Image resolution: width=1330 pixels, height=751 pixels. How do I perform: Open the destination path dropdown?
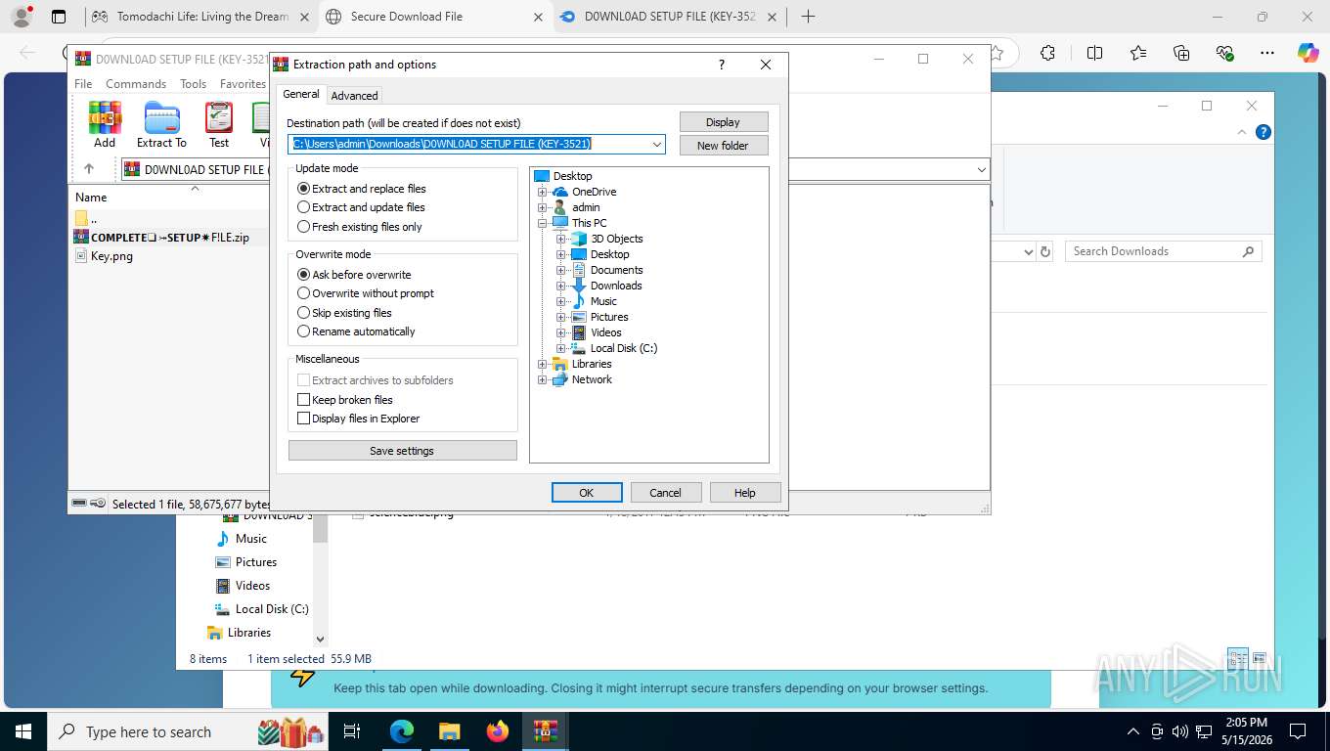657,144
